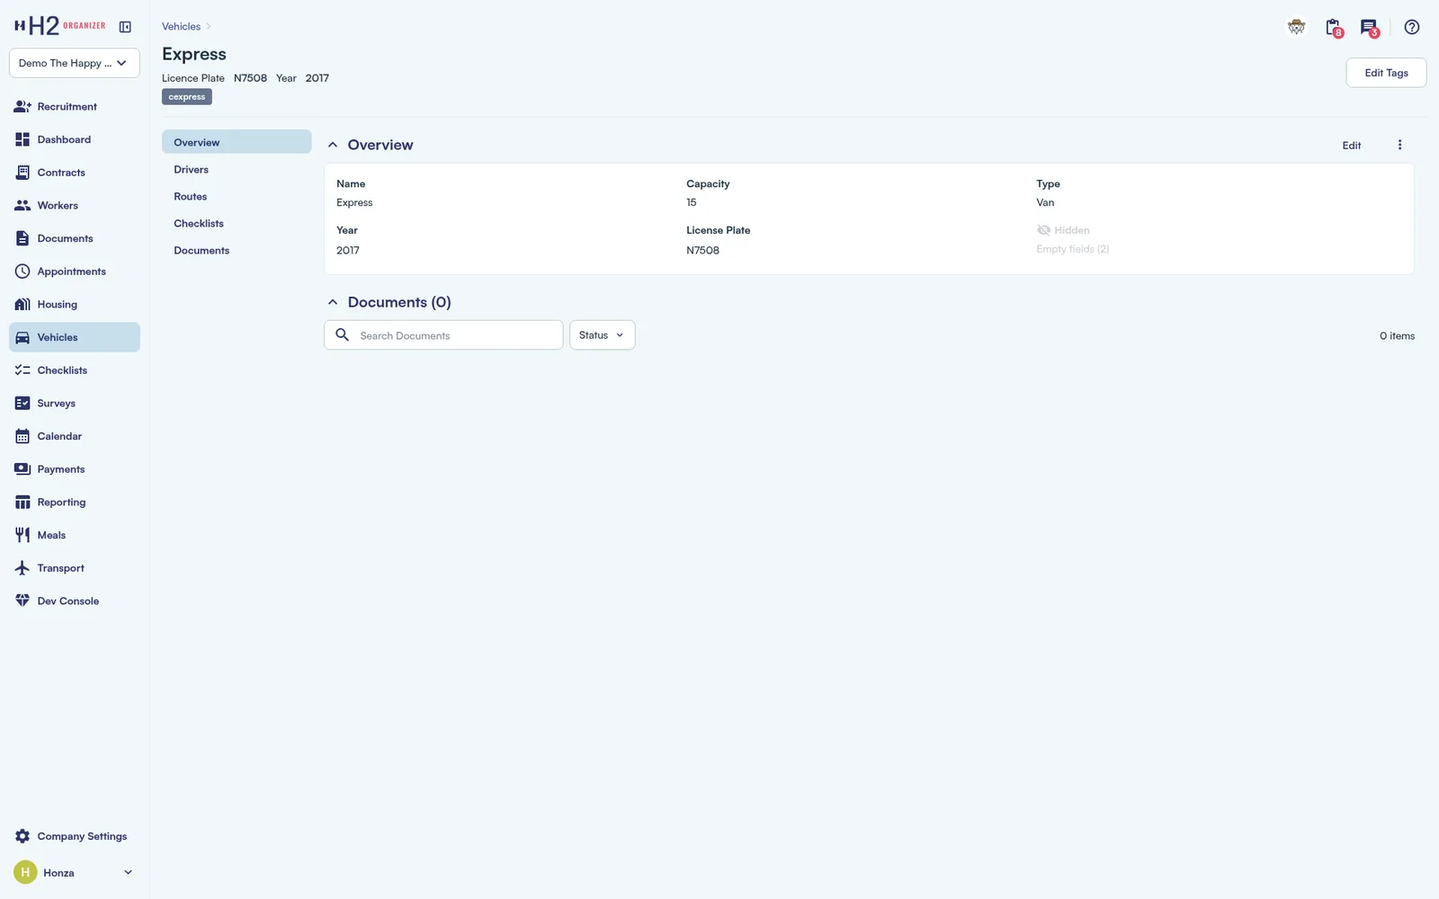Switch to the Drivers tab
This screenshot has height=899, width=1439.
tap(237, 169)
